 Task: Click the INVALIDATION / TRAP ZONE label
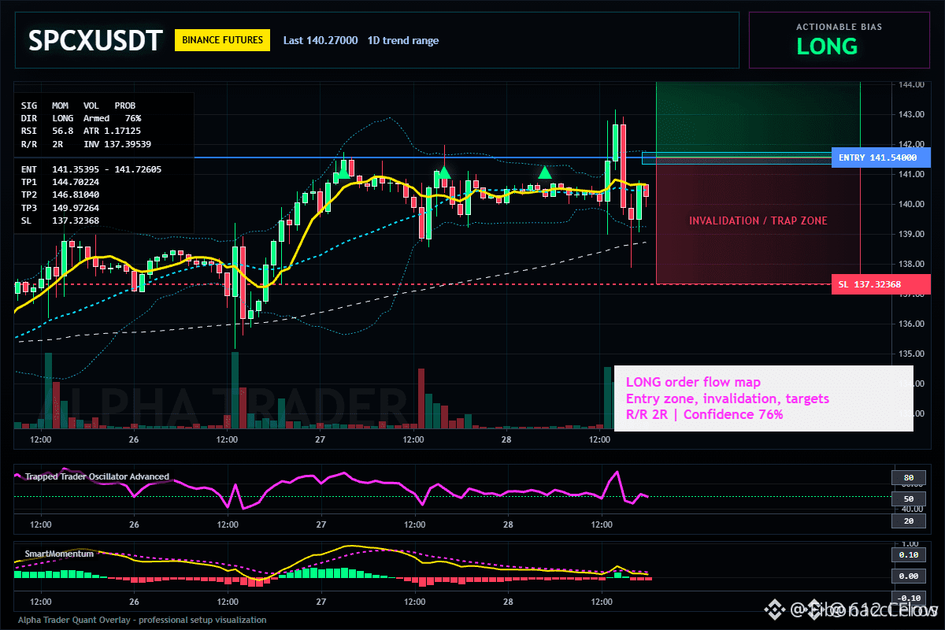[758, 220]
